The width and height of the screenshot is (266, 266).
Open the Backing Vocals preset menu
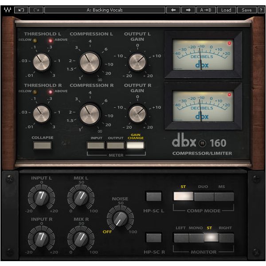(105, 10)
